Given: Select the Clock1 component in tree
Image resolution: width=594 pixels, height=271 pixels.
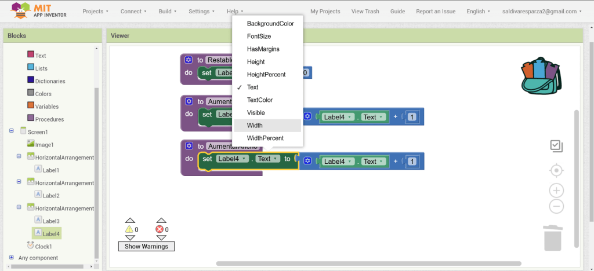Looking at the screenshot, I should [44, 246].
